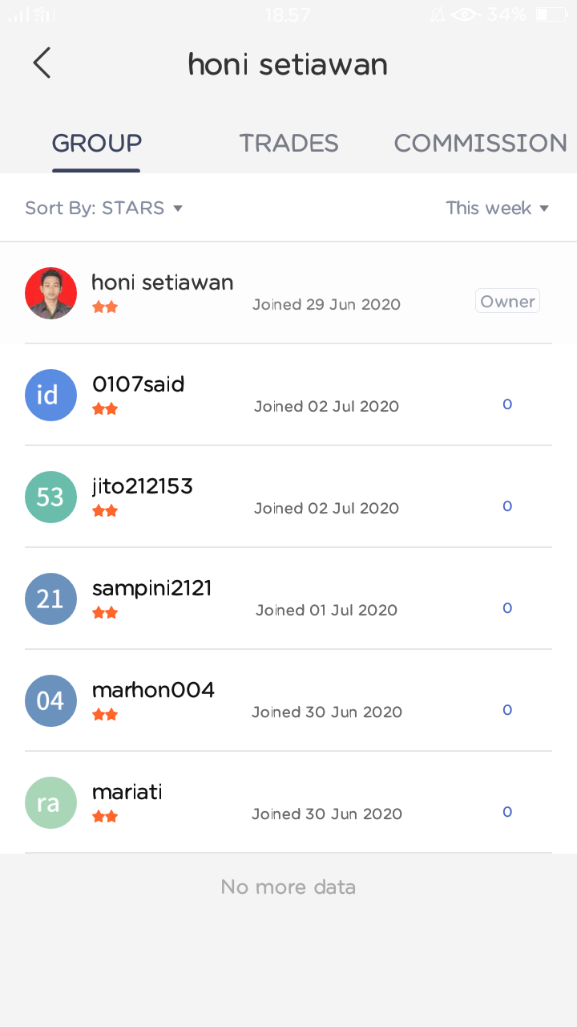Tap the mariati member name
Image resolution: width=577 pixels, height=1027 pixels.
pos(127,792)
